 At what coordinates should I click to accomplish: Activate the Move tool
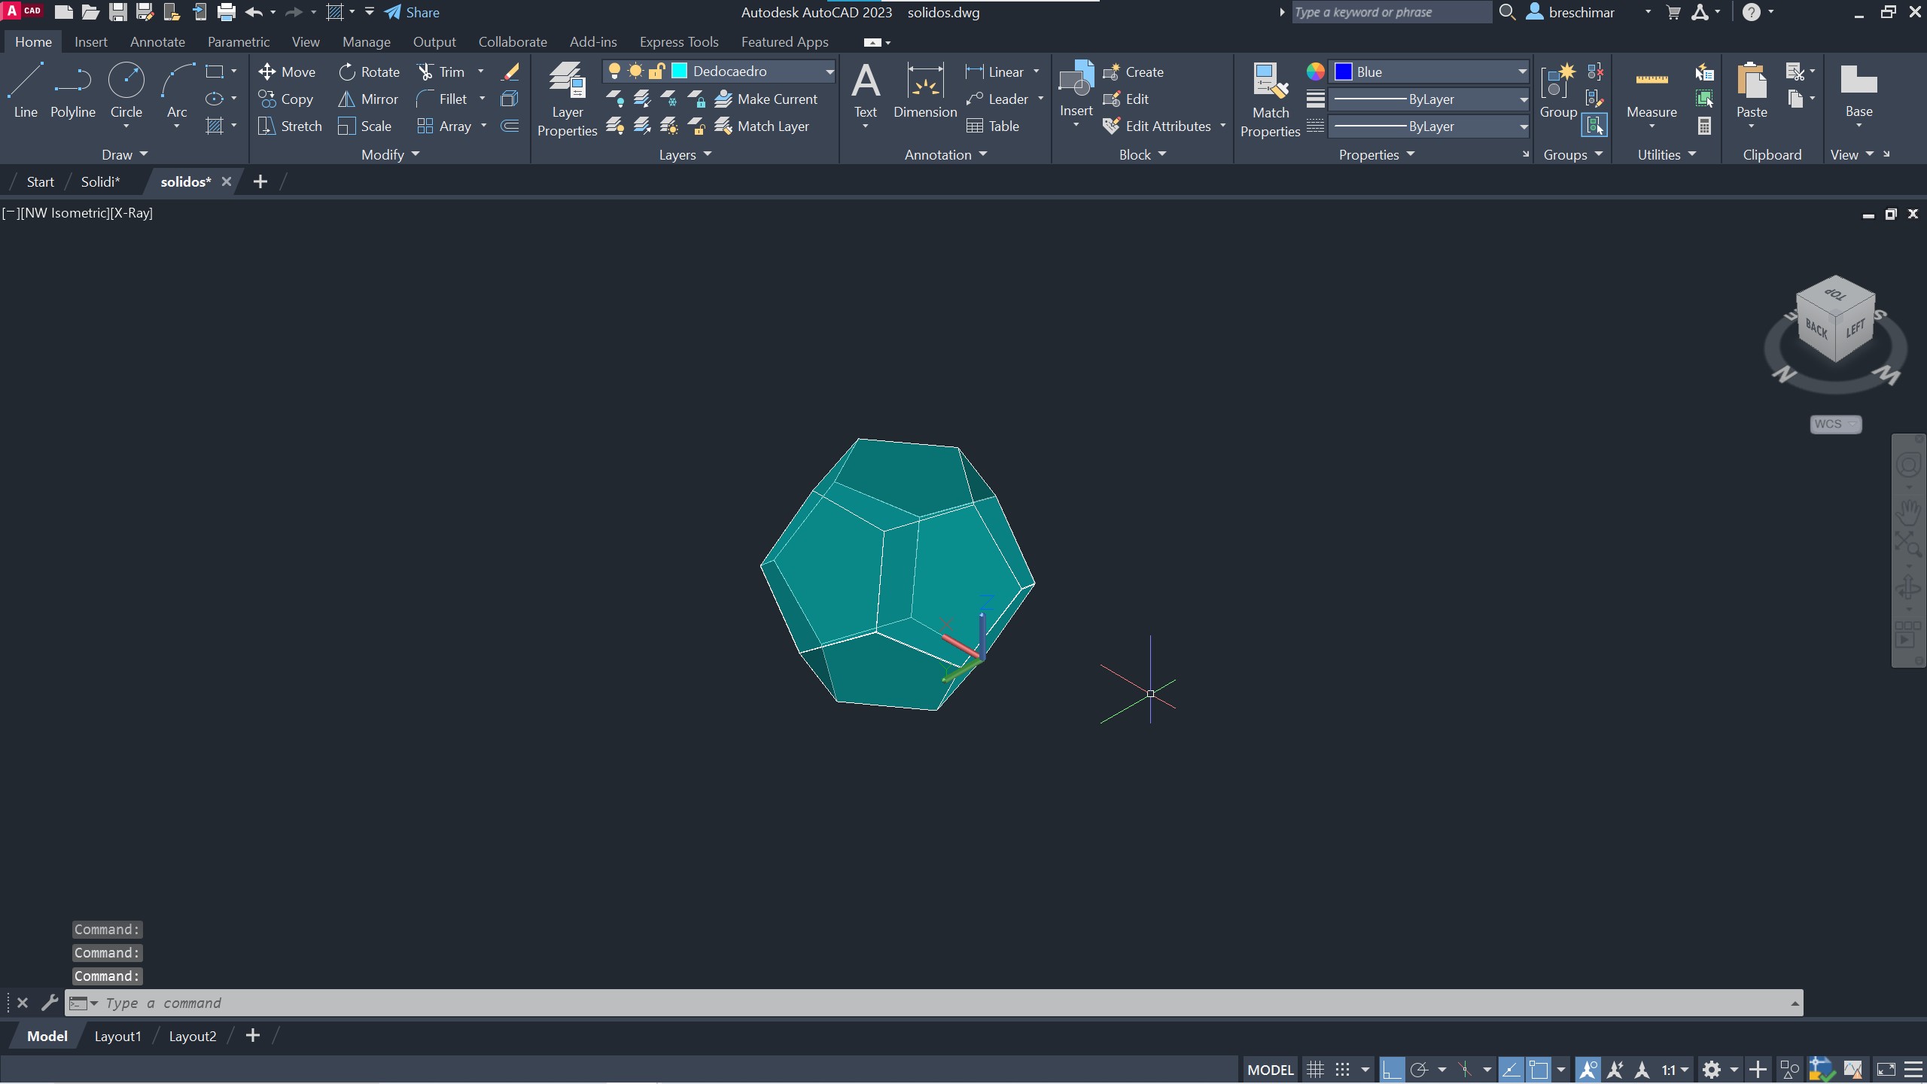(x=286, y=72)
